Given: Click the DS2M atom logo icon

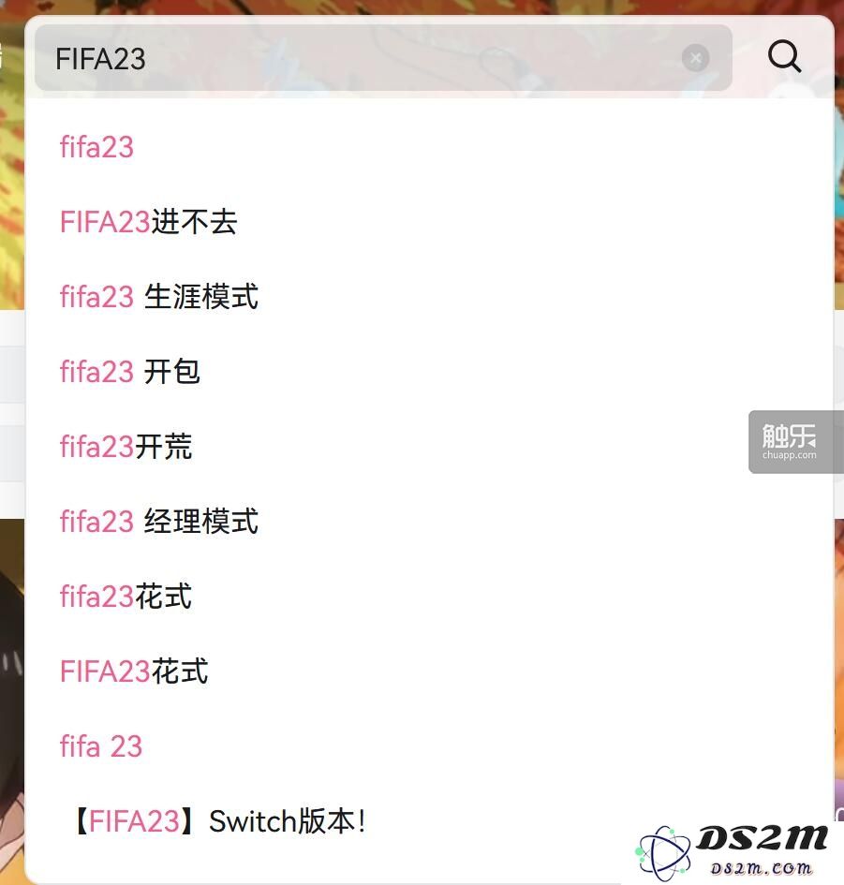Looking at the screenshot, I should (663, 853).
